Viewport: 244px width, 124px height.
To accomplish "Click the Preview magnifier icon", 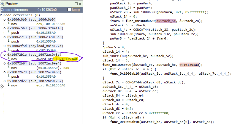I will pos(2,4).
